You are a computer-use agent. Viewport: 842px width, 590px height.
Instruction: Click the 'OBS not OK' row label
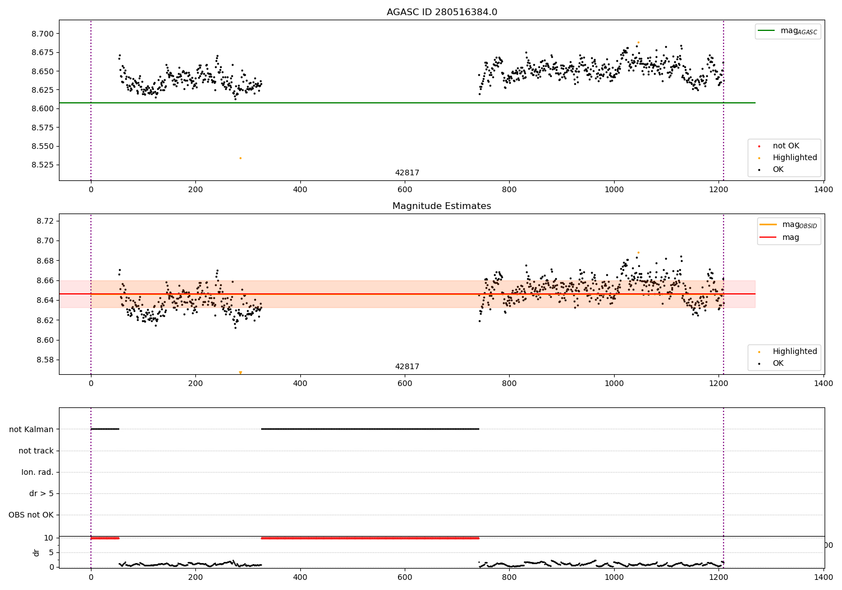[31, 515]
